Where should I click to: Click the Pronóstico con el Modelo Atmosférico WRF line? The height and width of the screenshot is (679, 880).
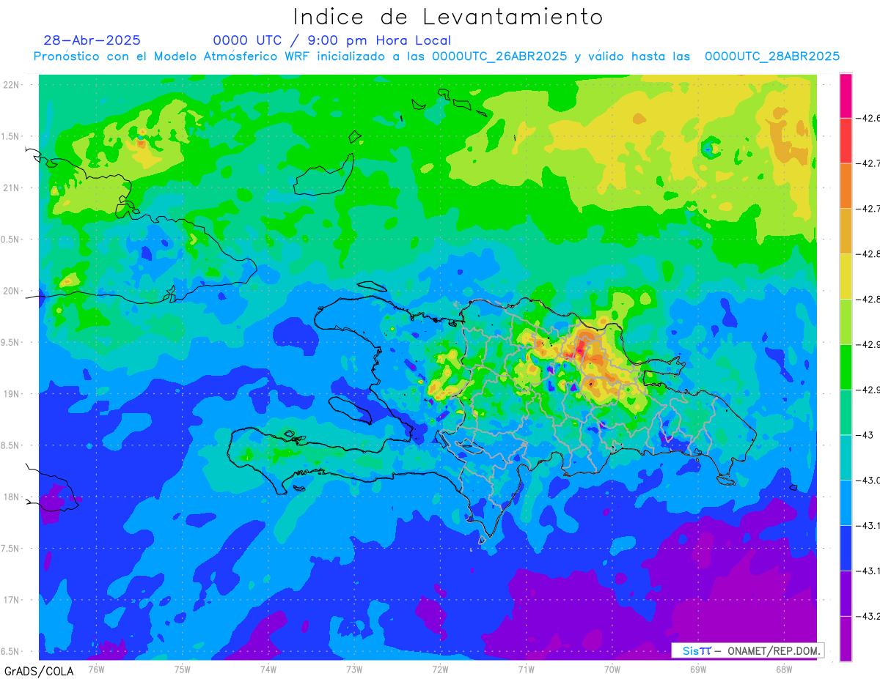436,56
